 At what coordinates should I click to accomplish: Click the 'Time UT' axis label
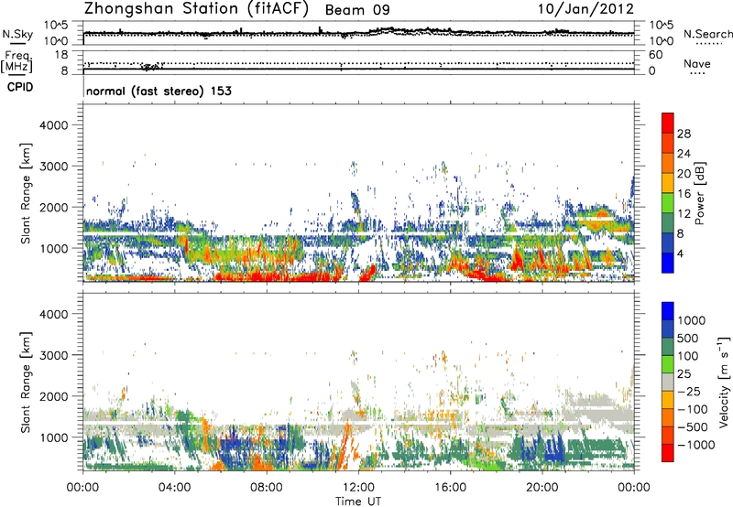point(358,502)
